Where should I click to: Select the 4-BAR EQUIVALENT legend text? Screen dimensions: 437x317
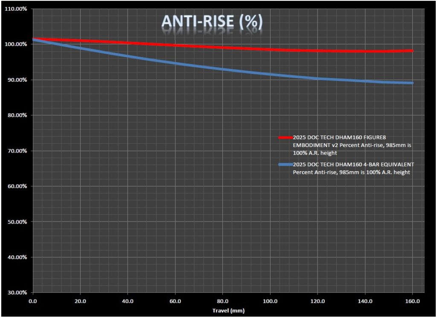[353, 168]
